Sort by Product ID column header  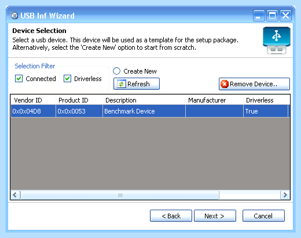[x=79, y=100]
